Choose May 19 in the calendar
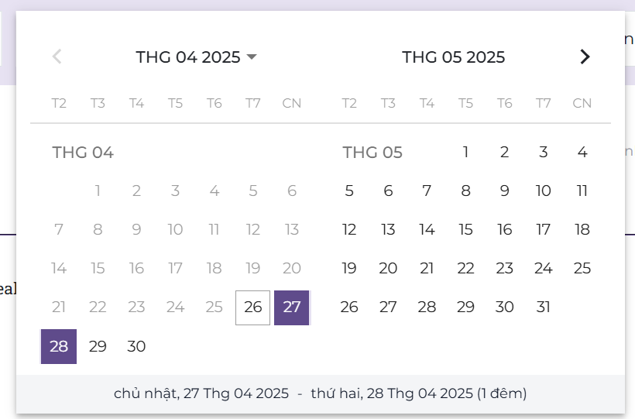Screen dimensions: 635x419 (x=349, y=269)
